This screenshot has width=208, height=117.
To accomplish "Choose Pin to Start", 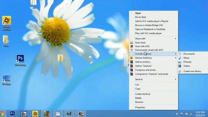I will click(153, 17).
